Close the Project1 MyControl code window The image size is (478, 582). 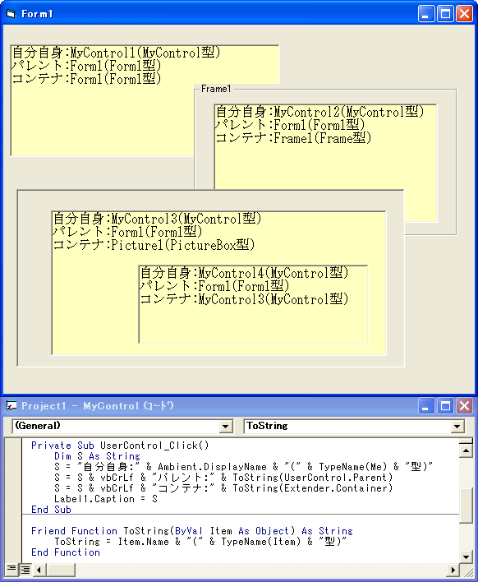pos(464,406)
